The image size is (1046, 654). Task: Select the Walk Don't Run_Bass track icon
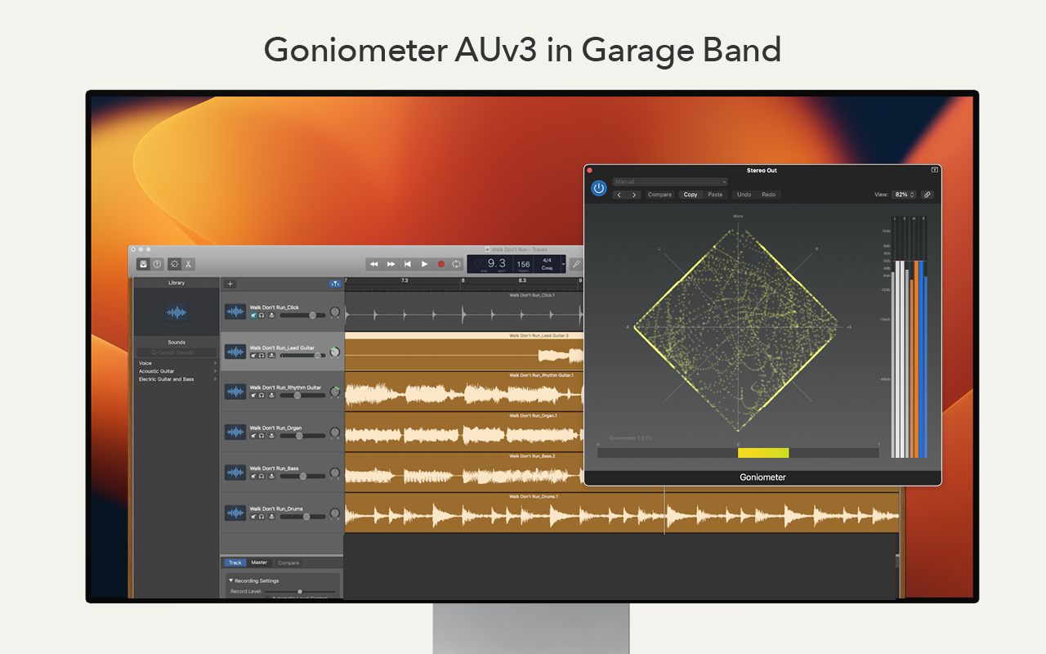(x=235, y=473)
